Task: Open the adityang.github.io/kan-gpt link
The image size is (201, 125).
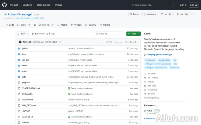Action: [160, 54]
